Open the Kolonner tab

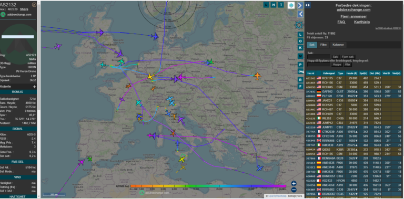338,45
